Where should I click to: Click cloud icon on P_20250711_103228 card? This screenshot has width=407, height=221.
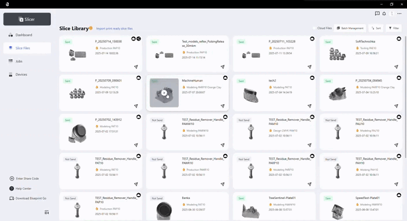pos(312,39)
